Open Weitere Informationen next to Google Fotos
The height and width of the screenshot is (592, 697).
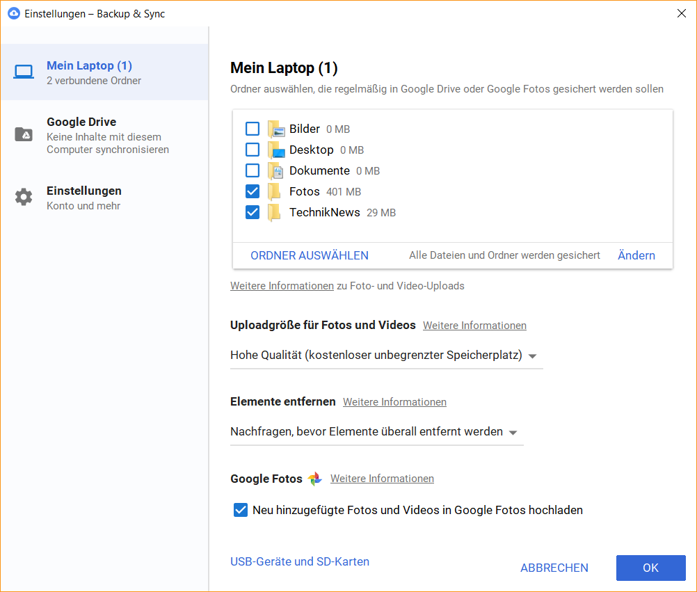coord(382,479)
